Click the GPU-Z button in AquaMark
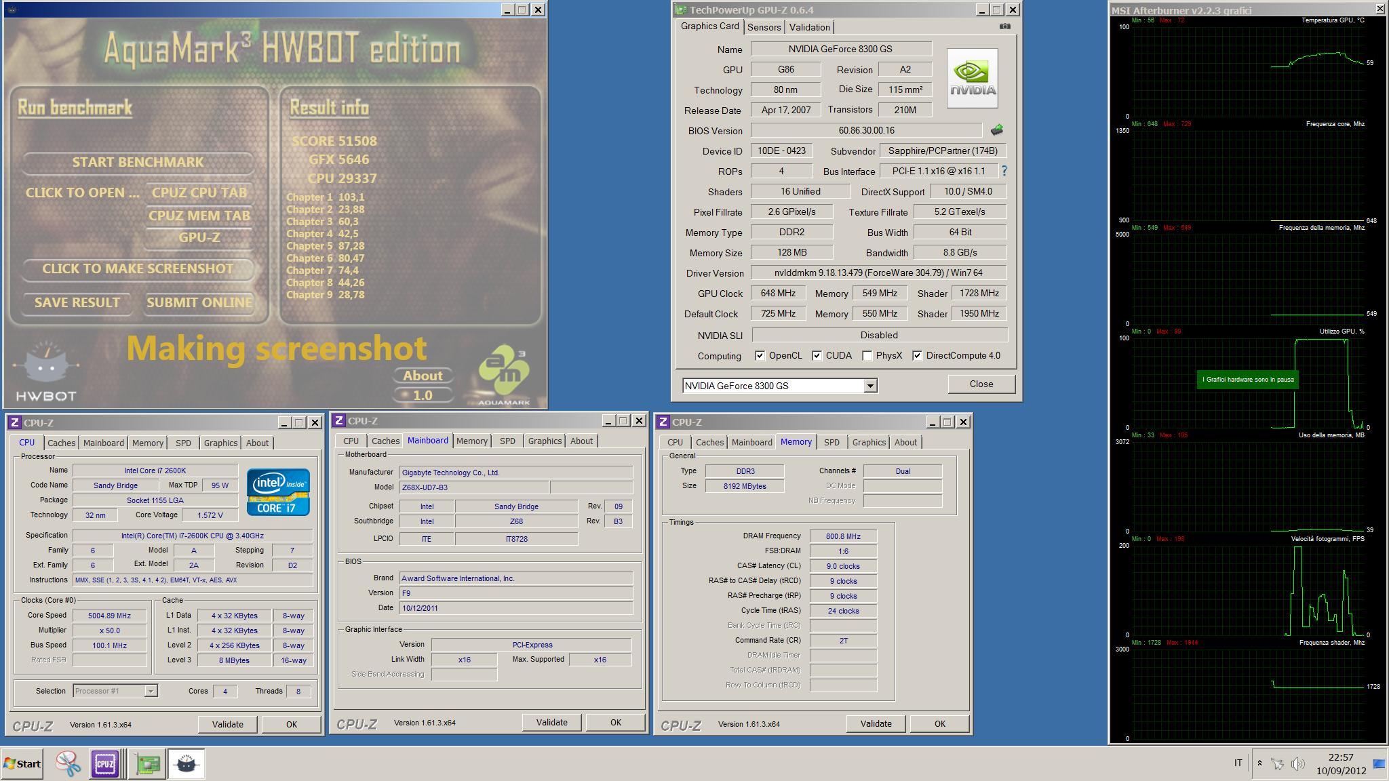This screenshot has width=1389, height=781. click(x=199, y=237)
